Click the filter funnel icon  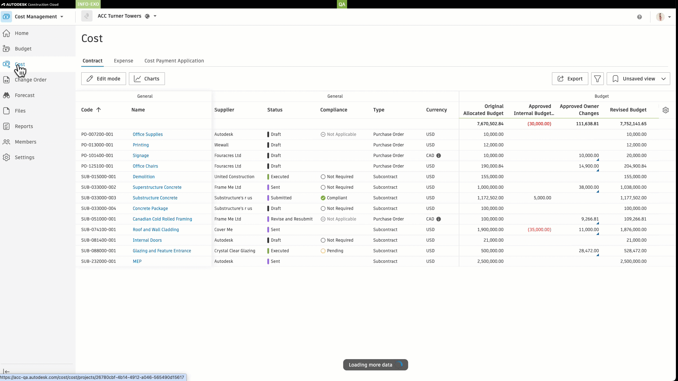point(597,79)
